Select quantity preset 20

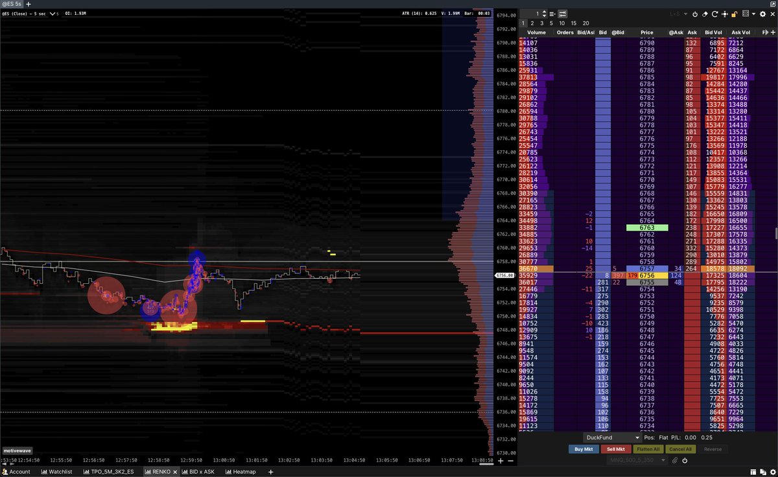pyautogui.click(x=586, y=23)
